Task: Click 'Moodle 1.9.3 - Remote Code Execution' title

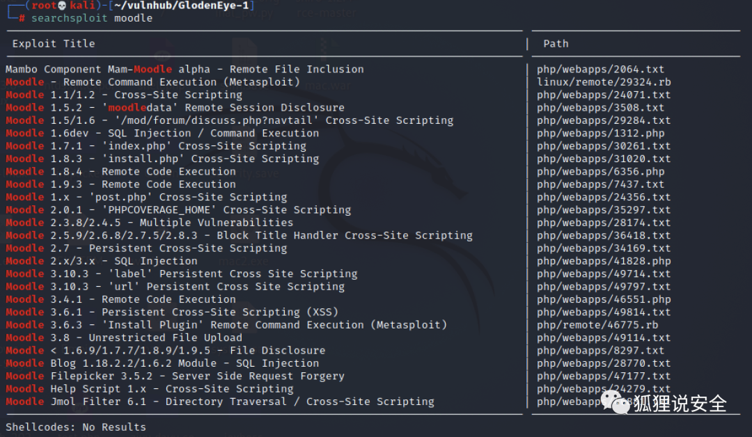Action: pos(121,184)
